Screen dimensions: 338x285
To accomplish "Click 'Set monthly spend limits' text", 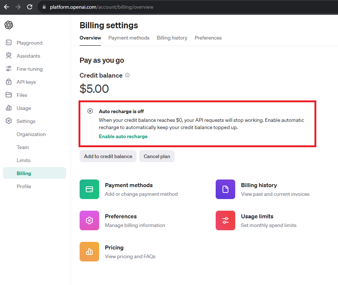I will coord(269,225).
